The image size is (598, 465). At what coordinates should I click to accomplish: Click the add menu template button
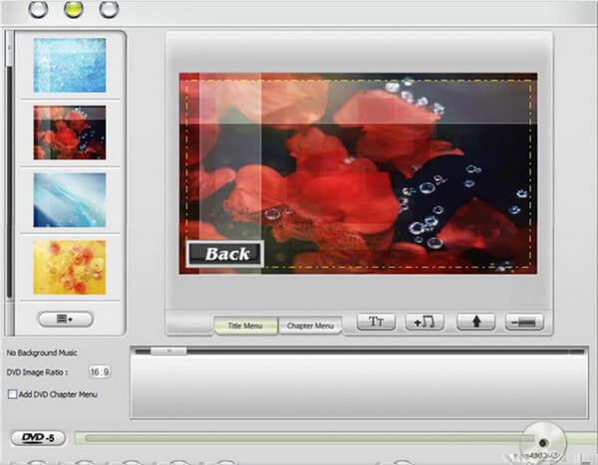[66, 319]
